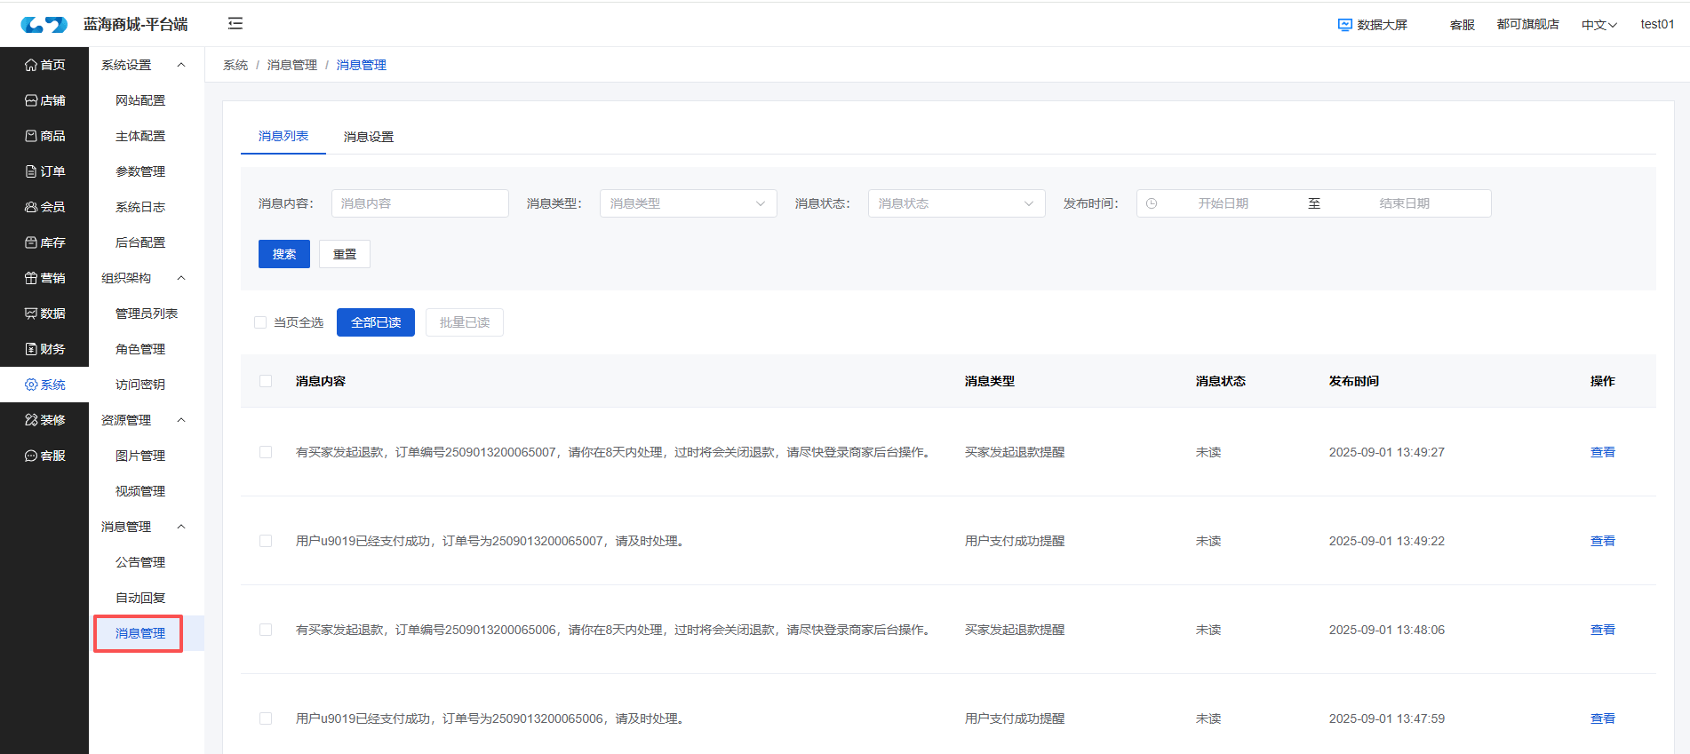Click the top-bar 客服 link
1690x754 pixels.
click(1463, 25)
